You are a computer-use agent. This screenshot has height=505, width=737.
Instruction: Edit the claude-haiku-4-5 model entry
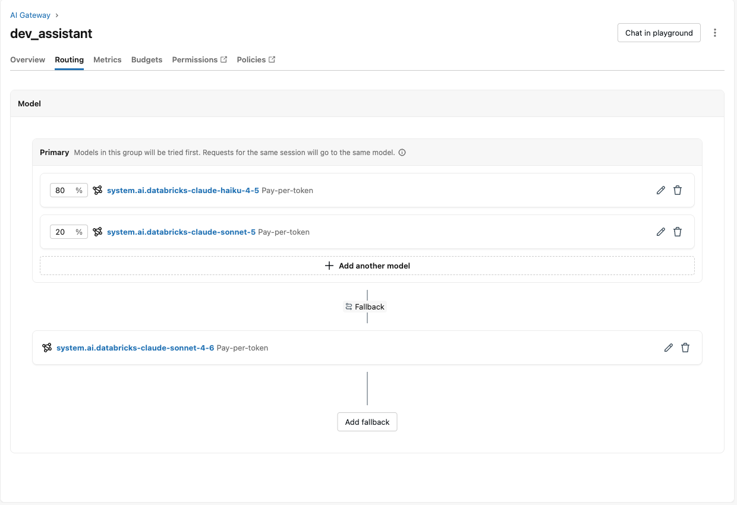click(660, 190)
